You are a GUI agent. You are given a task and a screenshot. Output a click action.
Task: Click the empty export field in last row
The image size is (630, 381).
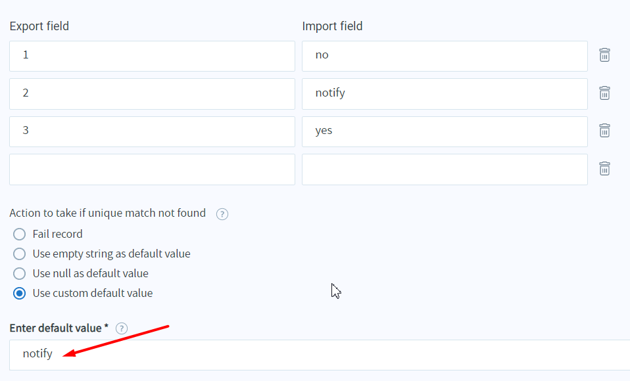tap(152, 169)
